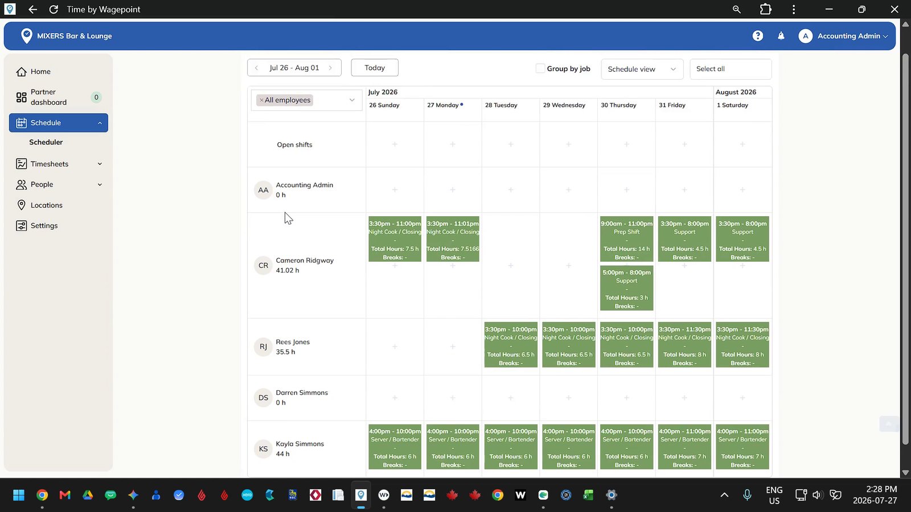
Task: Open the browser zoom magnifier icon
Action: 737,9
